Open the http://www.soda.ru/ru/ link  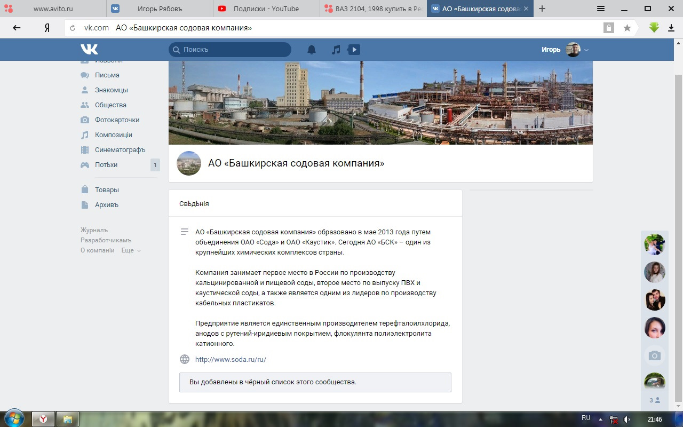click(231, 359)
